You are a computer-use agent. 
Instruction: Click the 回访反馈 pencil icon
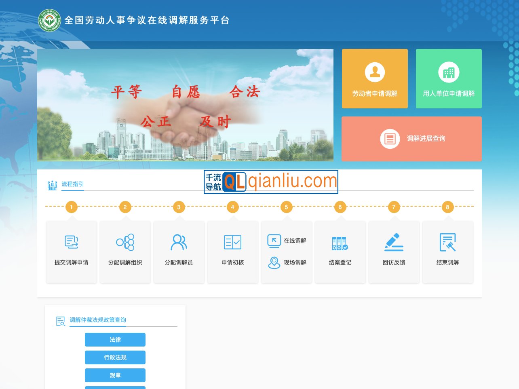394,241
